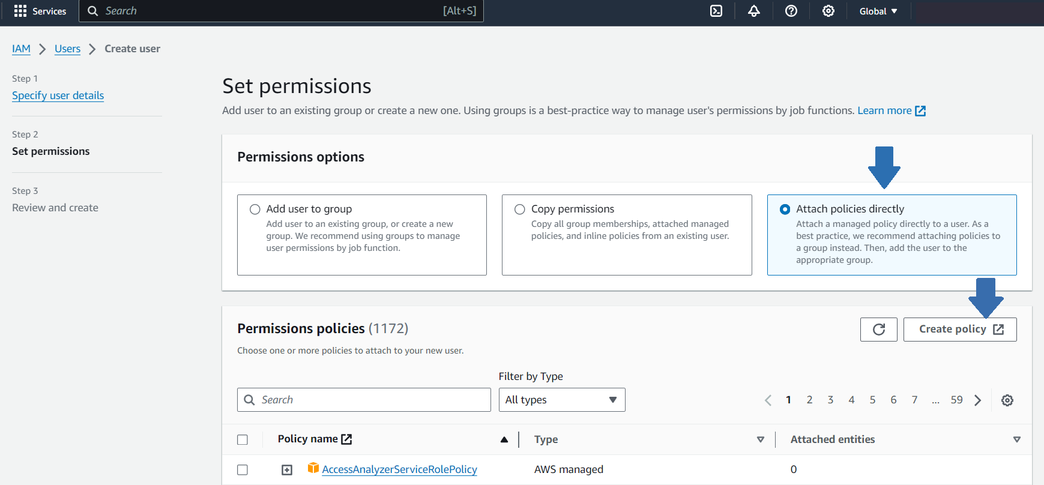
Task: Select Attach policies directly option
Action: coord(785,209)
